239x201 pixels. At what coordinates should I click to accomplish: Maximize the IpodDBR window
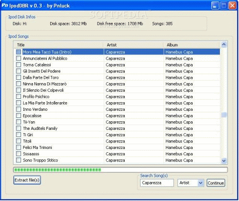[x=224, y=6]
